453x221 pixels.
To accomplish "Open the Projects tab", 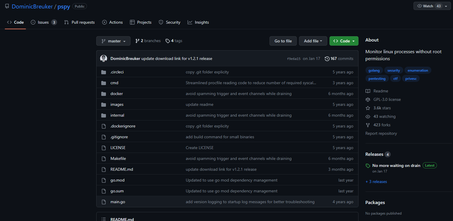I will coord(141,22).
